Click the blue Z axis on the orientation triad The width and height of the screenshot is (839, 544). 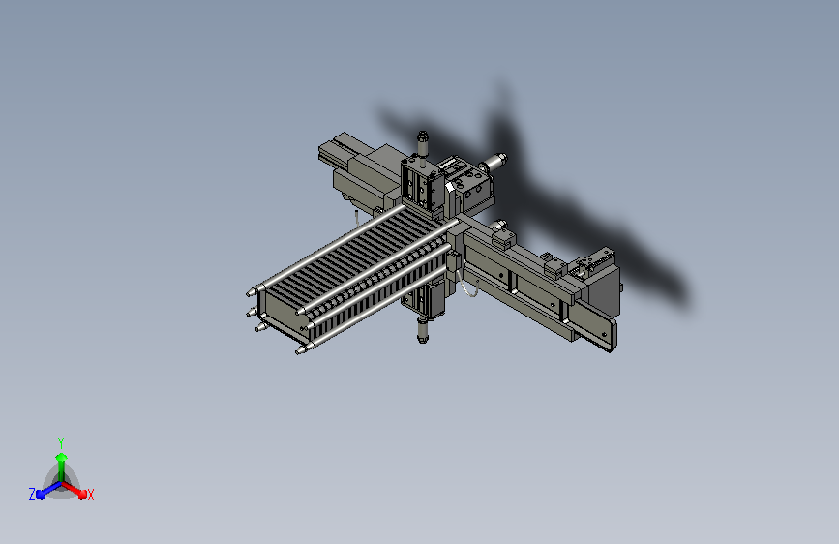point(48,491)
